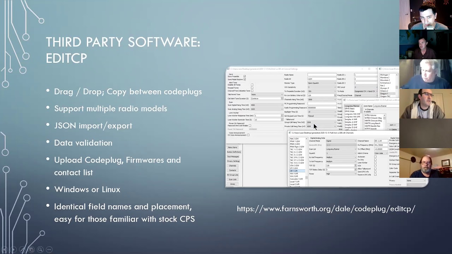Open the Talk Permit Tone dropdown
This screenshot has width=452, height=254.
[267, 95]
